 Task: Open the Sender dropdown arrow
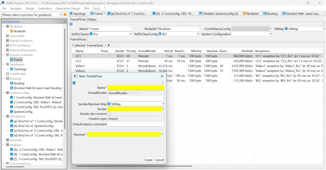pos(163,109)
